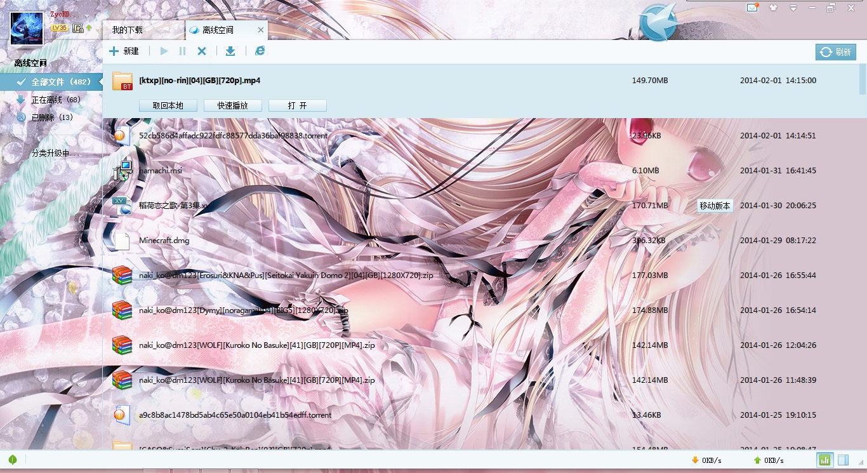867x473 pixels.
Task: Click the 6.10MB size of hamachi.msi
Action: coord(645,171)
